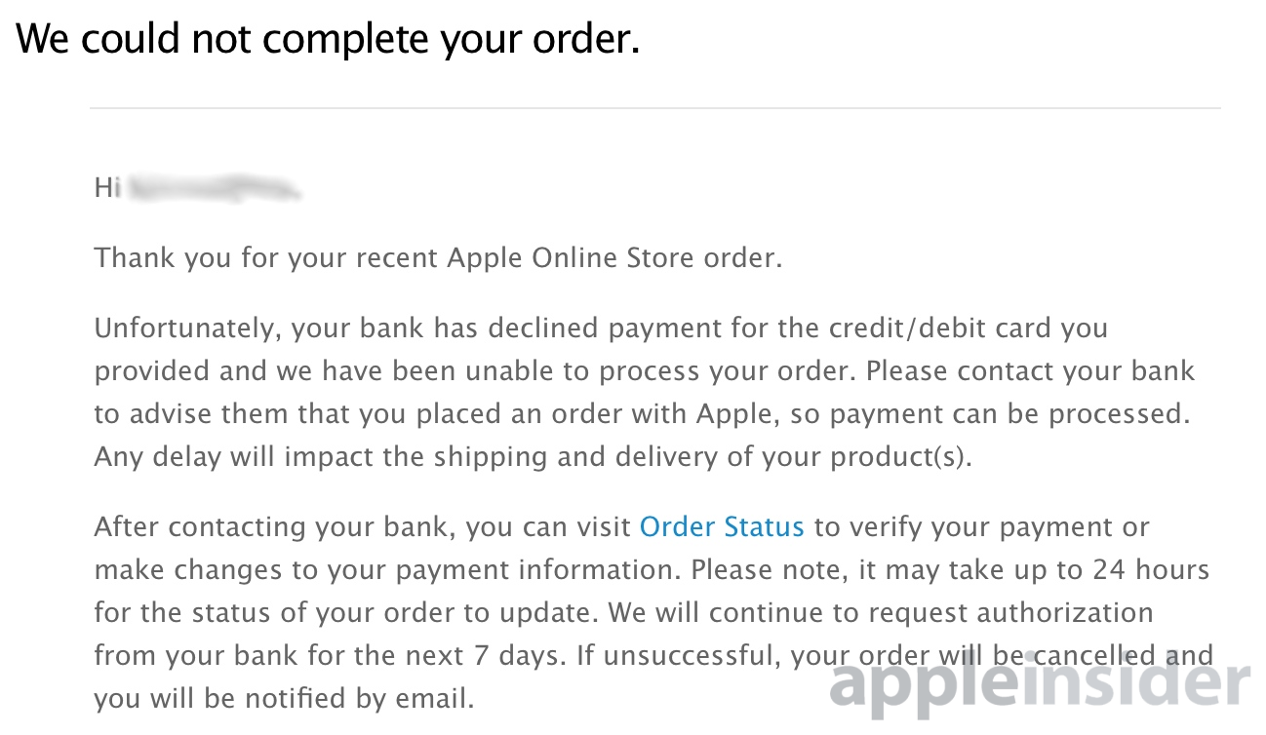
Task: Click the "notified by email" text
Action: [366, 699]
